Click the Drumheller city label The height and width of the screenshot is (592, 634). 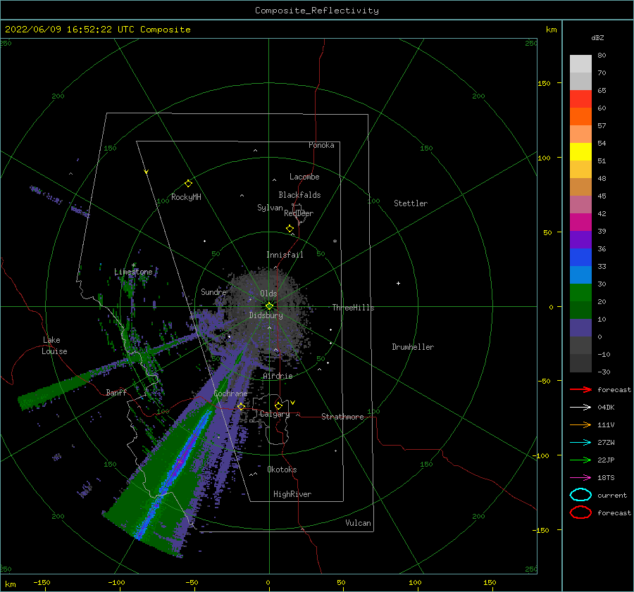point(413,347)
